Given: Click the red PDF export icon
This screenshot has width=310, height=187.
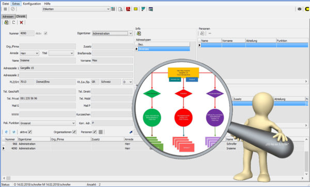Looking at the screenshot, I should 128,9.
